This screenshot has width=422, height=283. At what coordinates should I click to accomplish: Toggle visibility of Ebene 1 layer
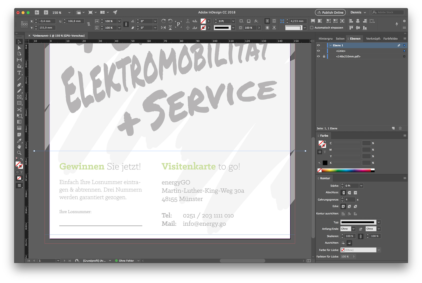coord(319,45)
